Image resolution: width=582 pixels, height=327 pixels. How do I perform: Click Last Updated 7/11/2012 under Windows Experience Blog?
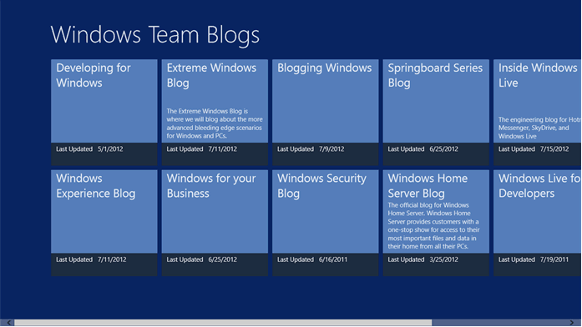point(91,259)
